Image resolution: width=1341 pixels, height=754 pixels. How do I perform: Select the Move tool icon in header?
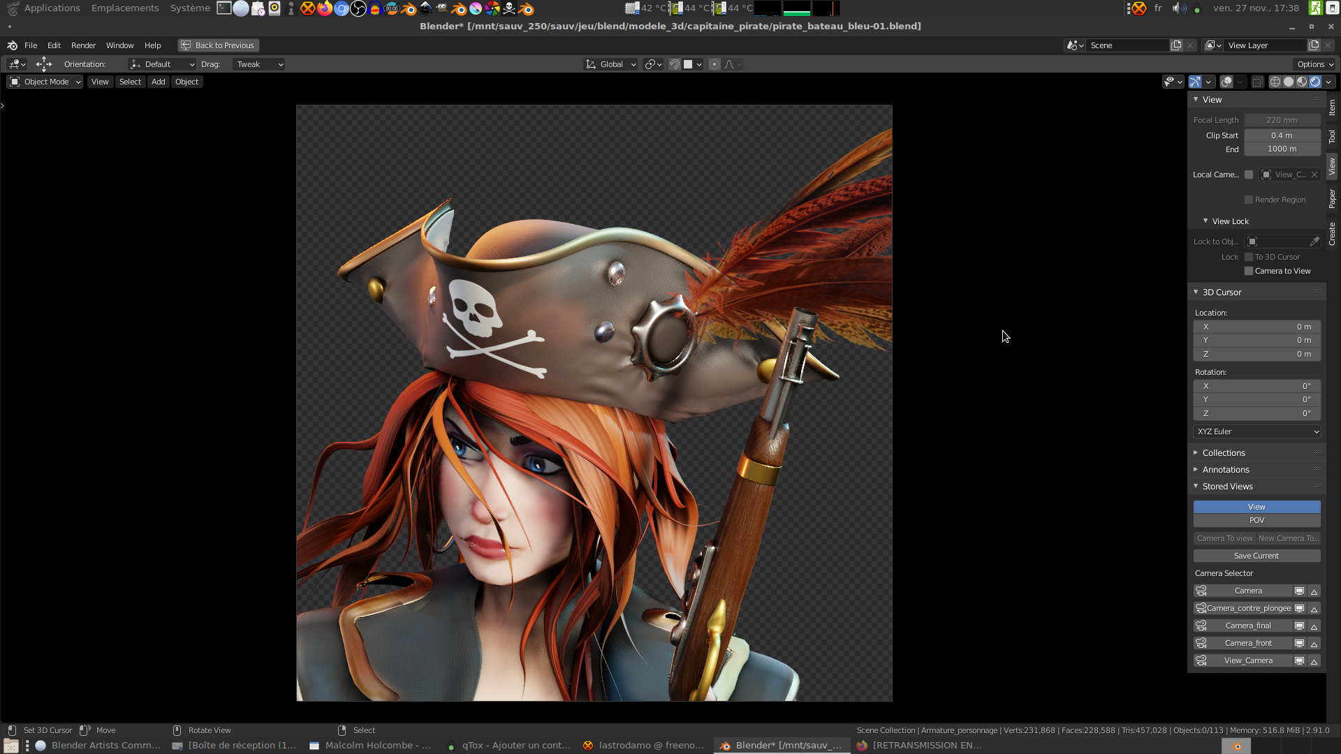(44, 64)
